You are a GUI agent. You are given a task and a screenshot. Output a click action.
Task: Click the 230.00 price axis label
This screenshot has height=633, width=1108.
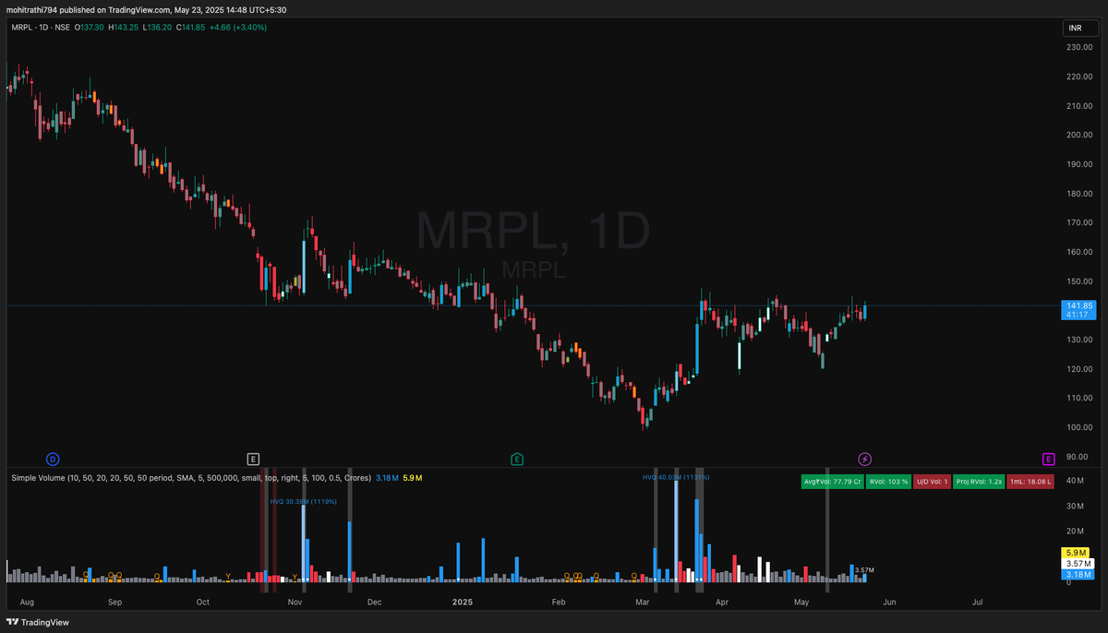point(1078,47)
